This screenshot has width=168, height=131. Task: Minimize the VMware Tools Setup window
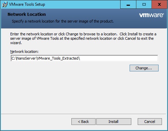coord(128,4)
